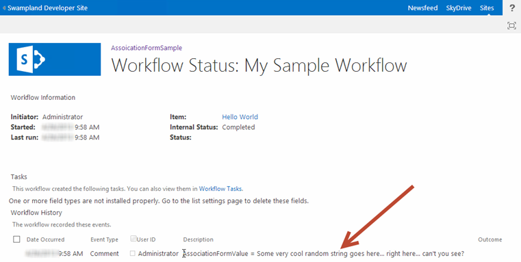The height and width of the screenshot is (262, 521).
Task: Toggle the checkbox beside User ID header
Action: point(134,239)
